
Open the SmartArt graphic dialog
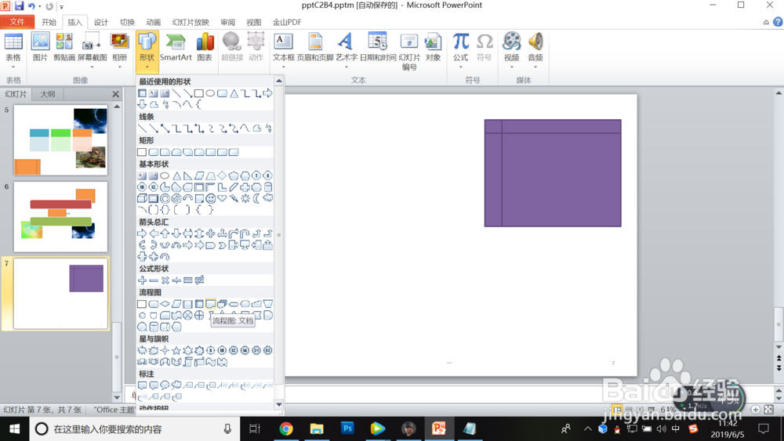(176, 47)
